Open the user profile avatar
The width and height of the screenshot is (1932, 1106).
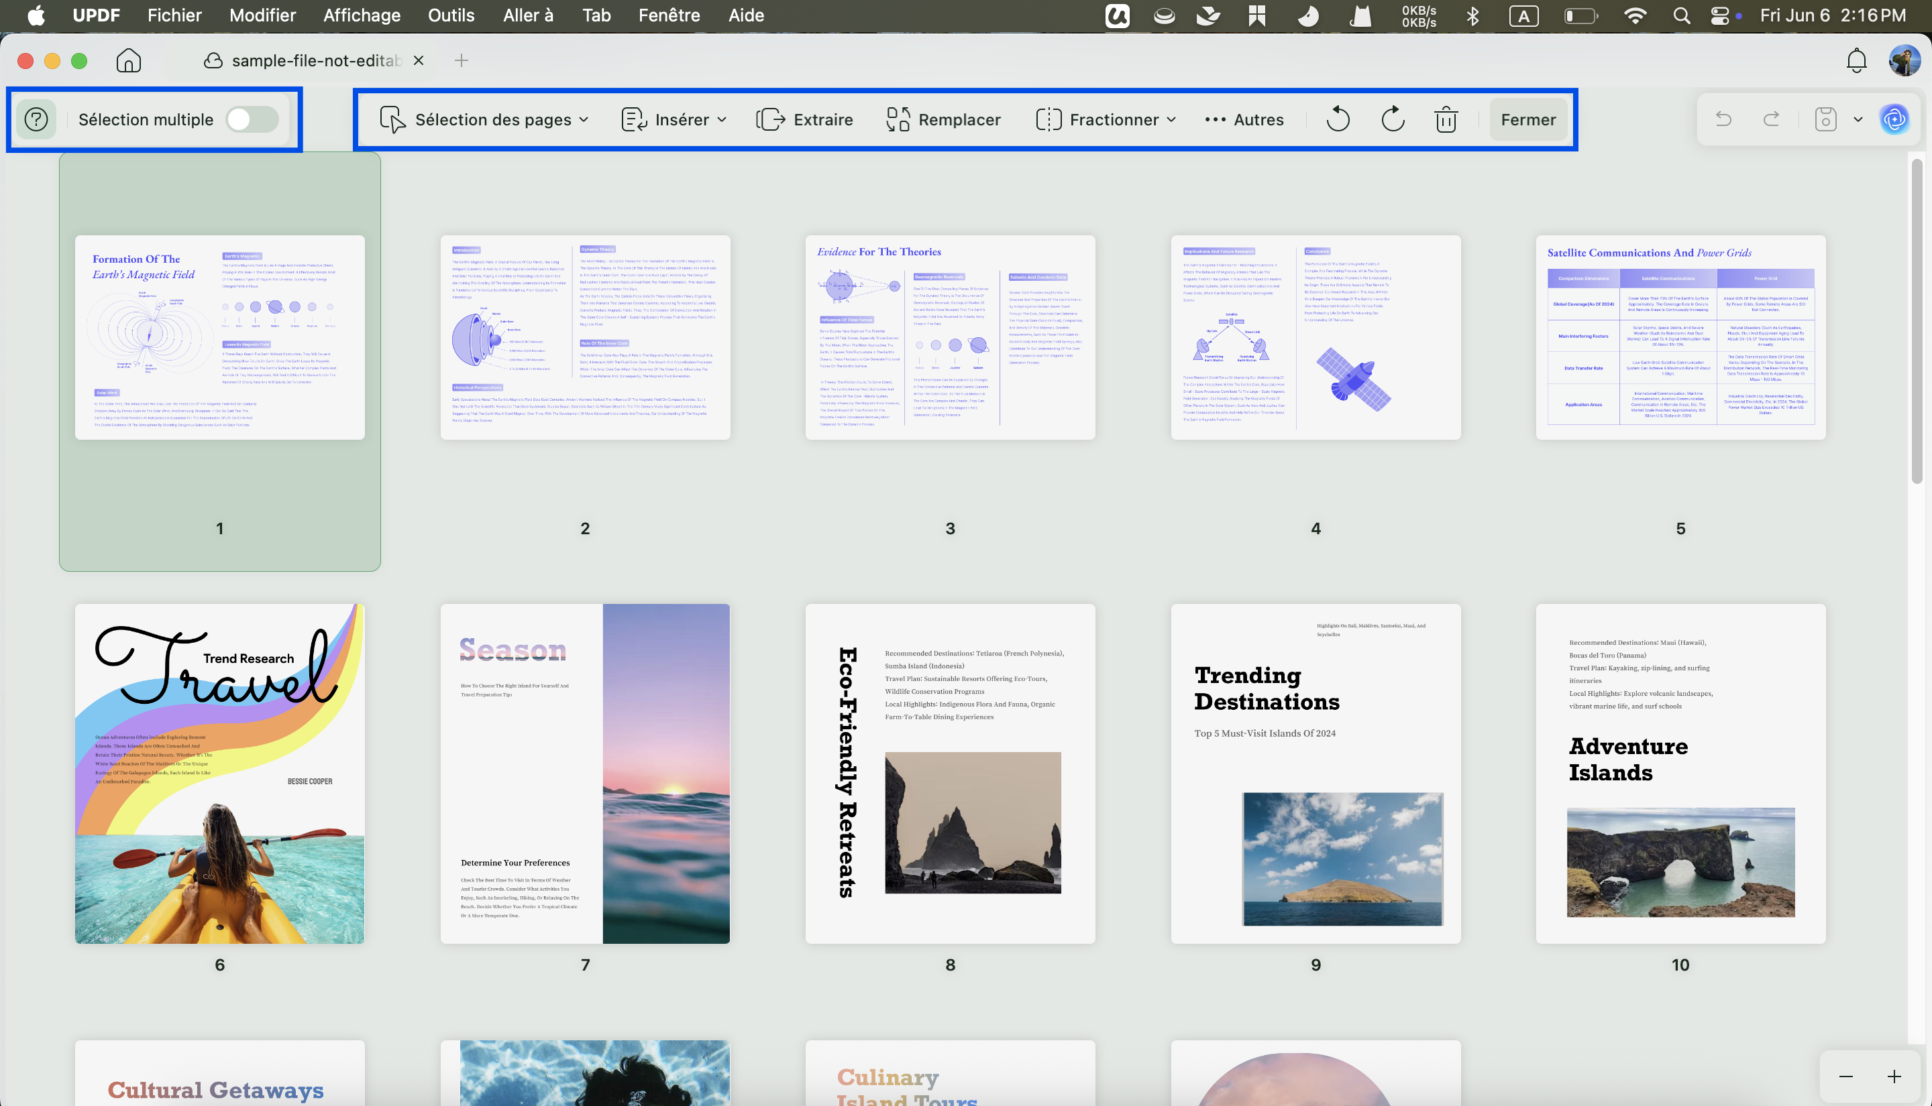click(x=1904, y=60)
